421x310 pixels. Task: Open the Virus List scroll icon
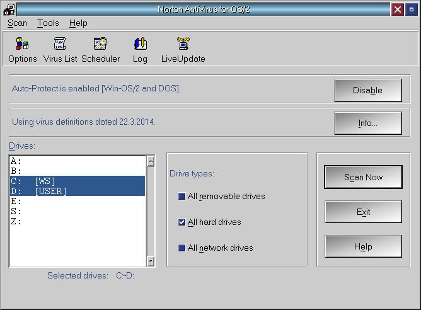pyautogui.click(x=60, y=43)
